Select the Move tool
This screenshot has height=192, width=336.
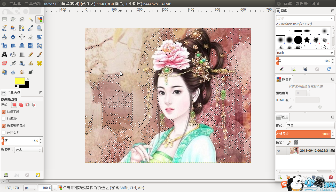pyautogui.click(x=13, y=37)
